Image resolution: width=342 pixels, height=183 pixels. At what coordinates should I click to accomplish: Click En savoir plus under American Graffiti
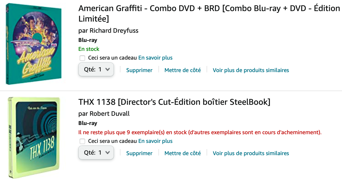[x=155, y=58]
